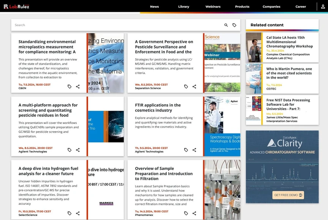Click the date 'We, 8.5.2024, 20:00 CEST'
This screenshot has width=328, height=220.
pos(36,148)
